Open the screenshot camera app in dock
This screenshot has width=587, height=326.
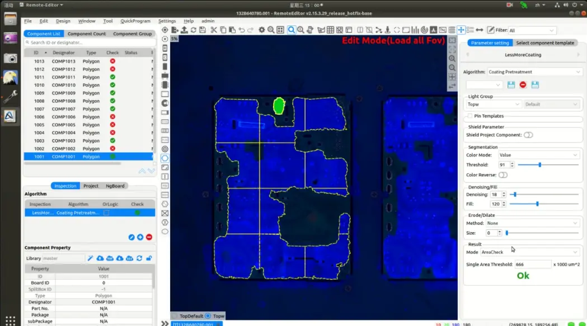[x=10, y=58]
